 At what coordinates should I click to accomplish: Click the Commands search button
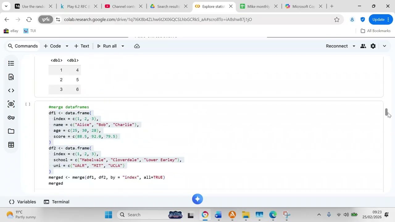click(23, 46)
